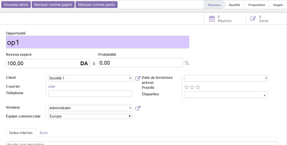This screenshot has height=145, width=287.
Task: Click the Probabilité input field
Action: tap(141, 63)
